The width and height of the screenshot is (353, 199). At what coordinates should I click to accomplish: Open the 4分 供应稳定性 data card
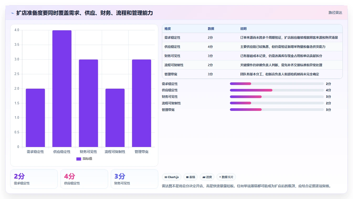click(84, 179)
